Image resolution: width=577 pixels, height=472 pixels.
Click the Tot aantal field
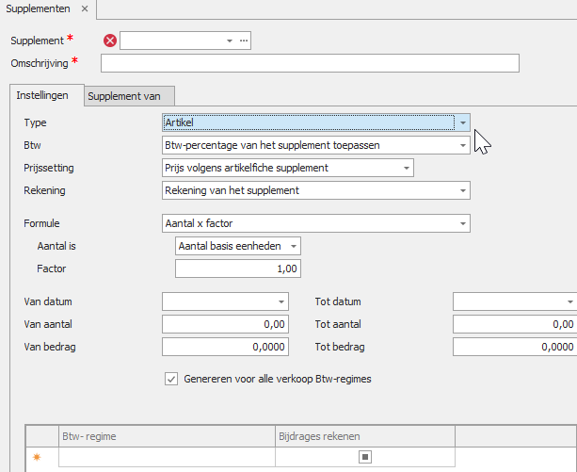(515, 324)
